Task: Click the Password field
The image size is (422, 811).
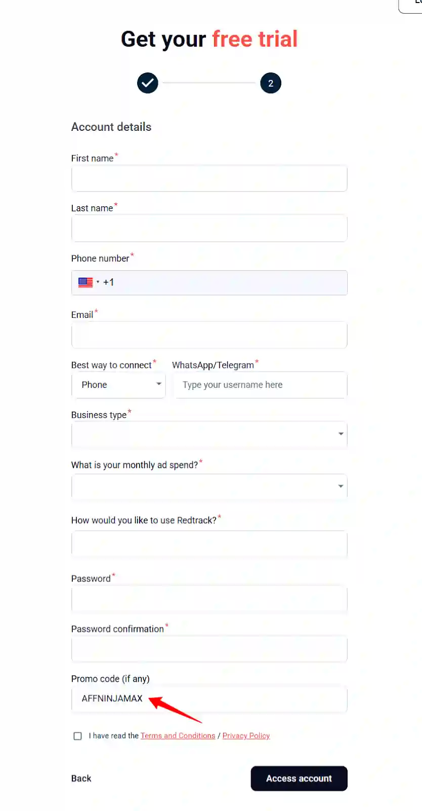Action: click(209, 600)
